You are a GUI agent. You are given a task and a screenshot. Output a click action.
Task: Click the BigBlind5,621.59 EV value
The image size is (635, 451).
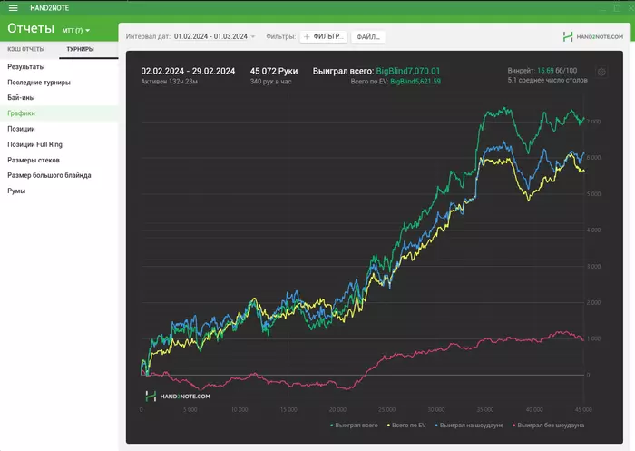(x=415, y=82)
